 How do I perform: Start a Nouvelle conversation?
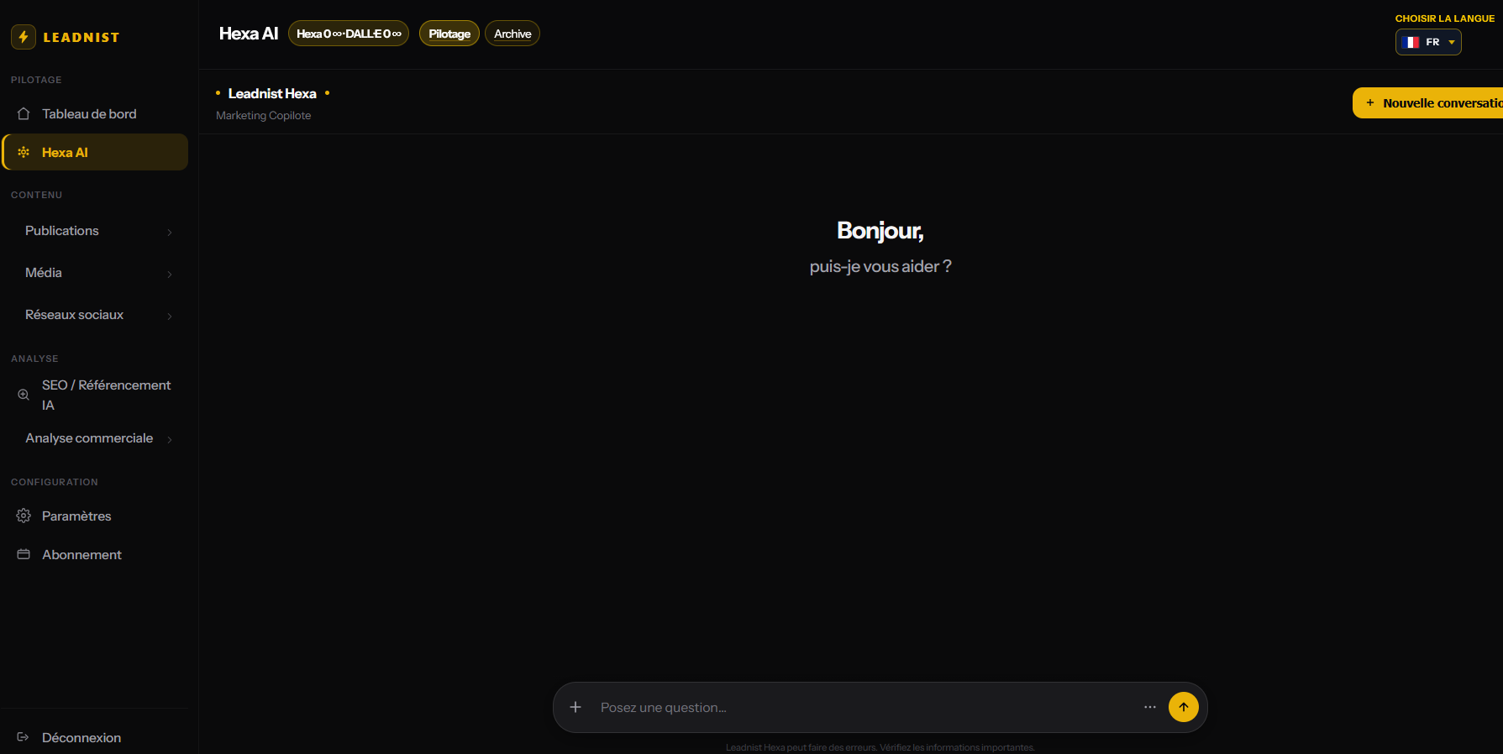pyautogui.click(x=1428, y=103)
